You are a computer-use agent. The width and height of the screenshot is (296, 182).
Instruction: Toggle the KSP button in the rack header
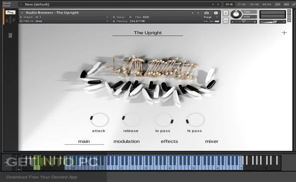coord(277,4)
